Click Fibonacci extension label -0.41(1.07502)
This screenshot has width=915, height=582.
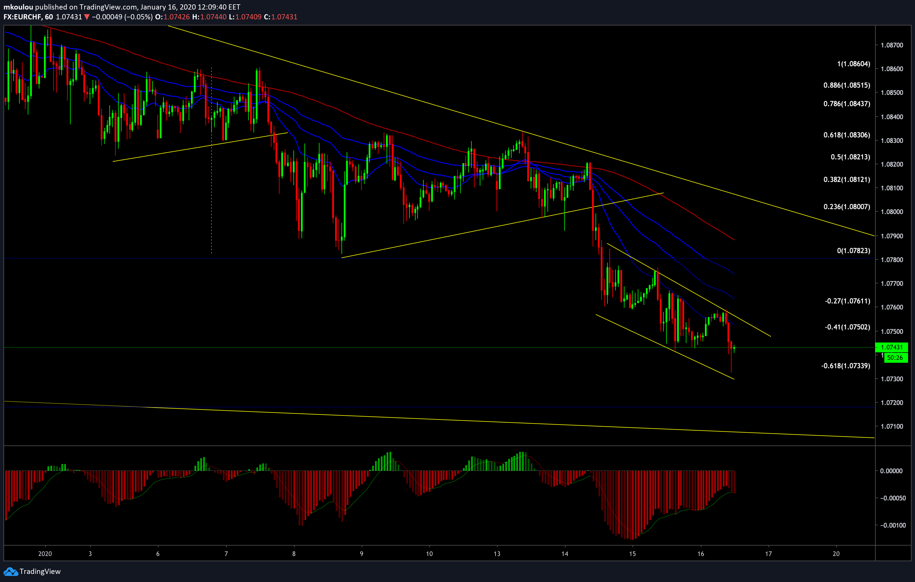[847, 327]
